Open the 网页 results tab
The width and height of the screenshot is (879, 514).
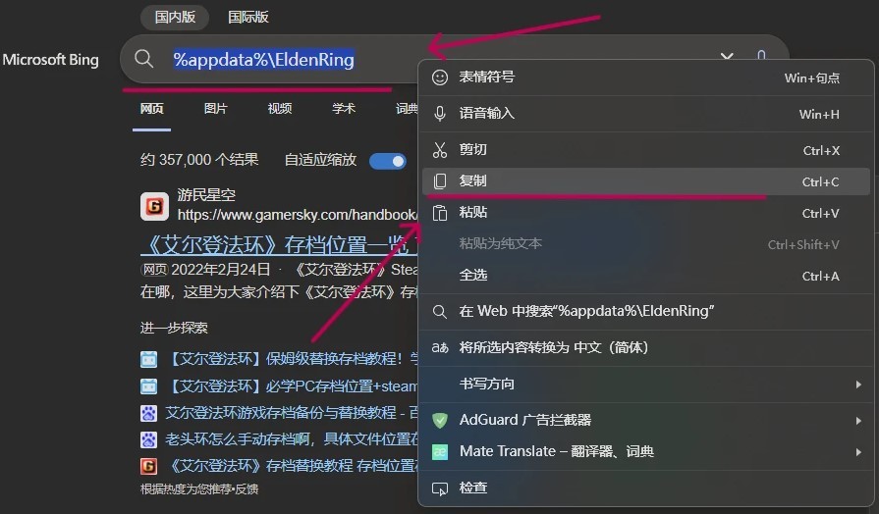coord(152,109)
